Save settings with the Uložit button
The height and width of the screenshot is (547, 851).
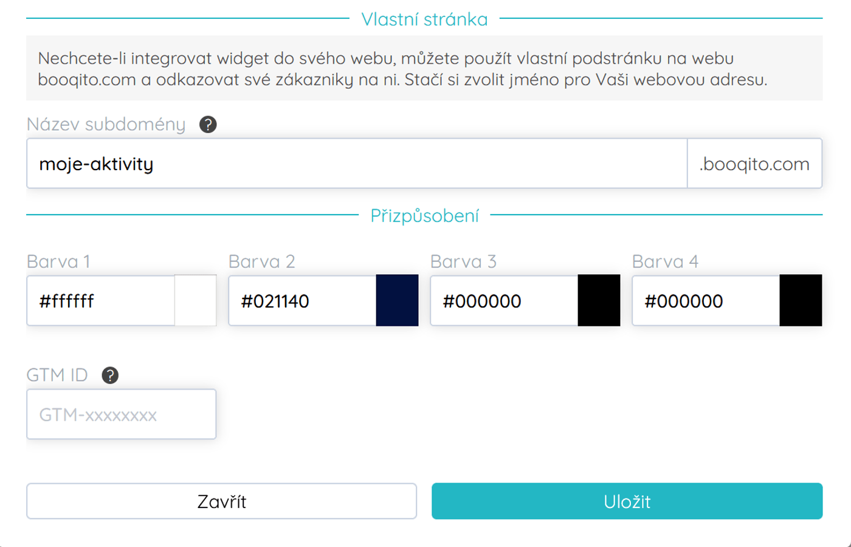point(627,501)
